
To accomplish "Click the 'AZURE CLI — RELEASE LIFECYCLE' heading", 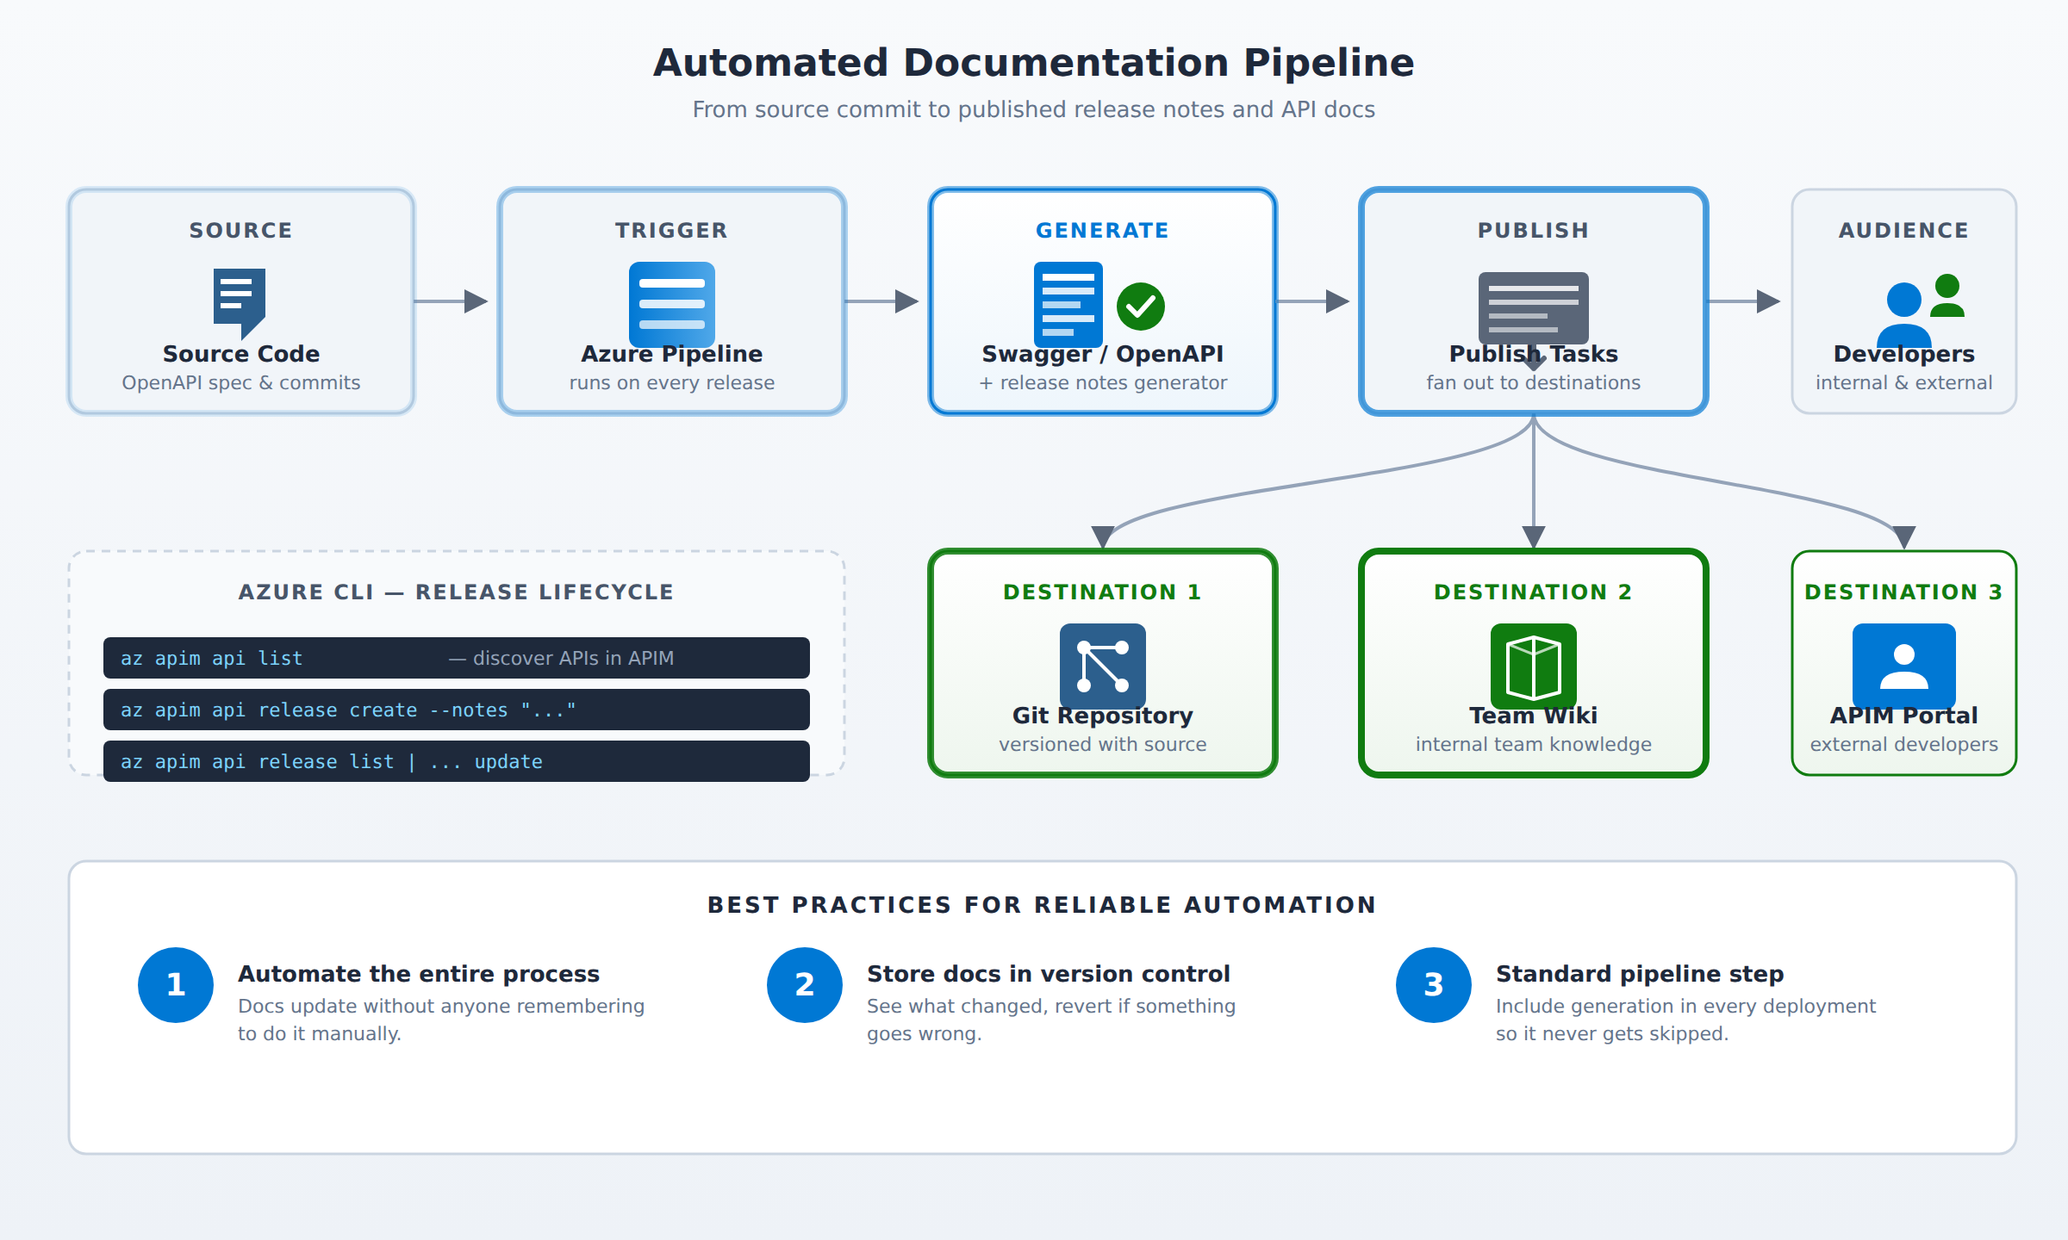I will coord(457,592).
